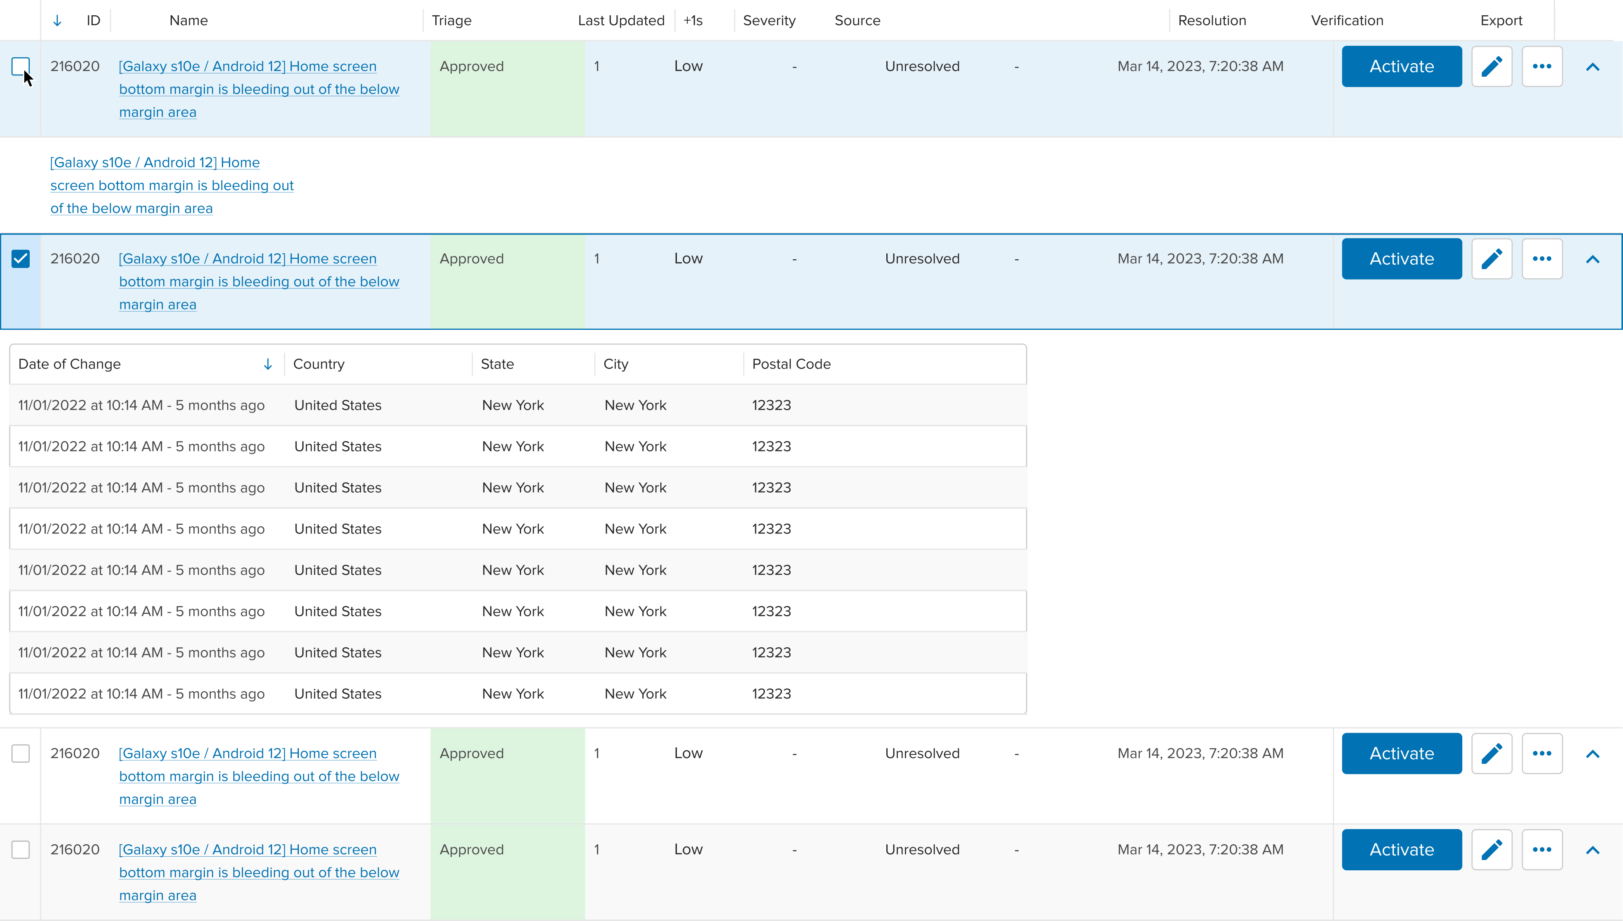Click the Verification column header
The image size is (1623, 921).
pos(1347,21)
